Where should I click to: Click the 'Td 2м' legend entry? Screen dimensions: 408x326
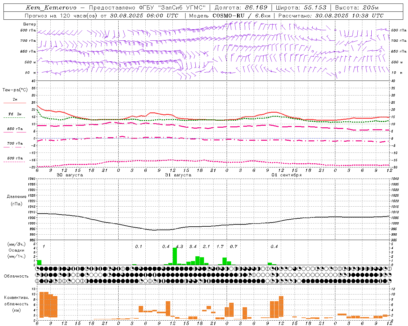click(15, 114)
